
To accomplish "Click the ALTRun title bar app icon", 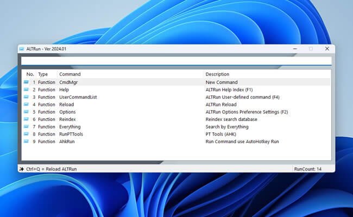I will [x=22, y=49].
